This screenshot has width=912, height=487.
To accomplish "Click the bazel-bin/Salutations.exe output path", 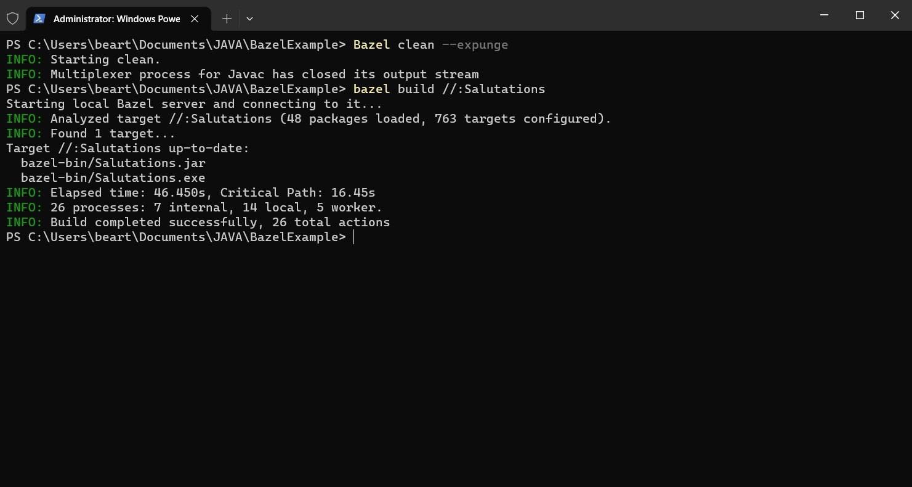I will tap(112, 178).
